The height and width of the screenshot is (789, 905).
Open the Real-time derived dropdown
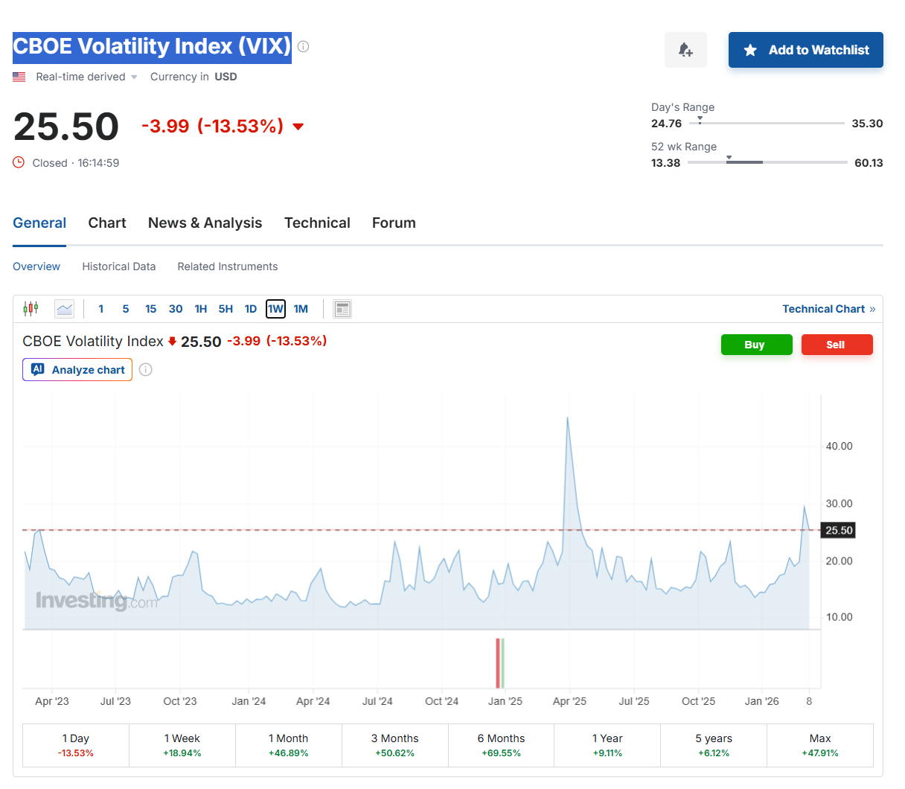coord(86,77)
